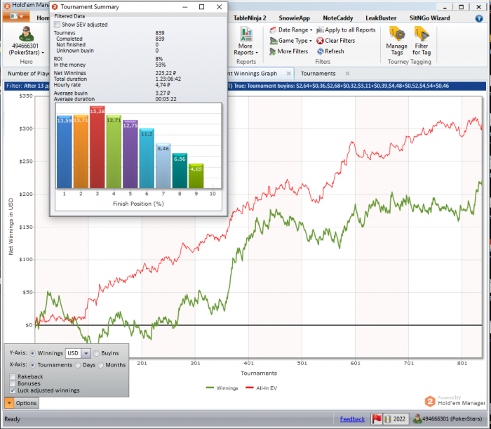Click the blue bar for finish position 1
Screen dimensions: 491x429
coord(65,152)
